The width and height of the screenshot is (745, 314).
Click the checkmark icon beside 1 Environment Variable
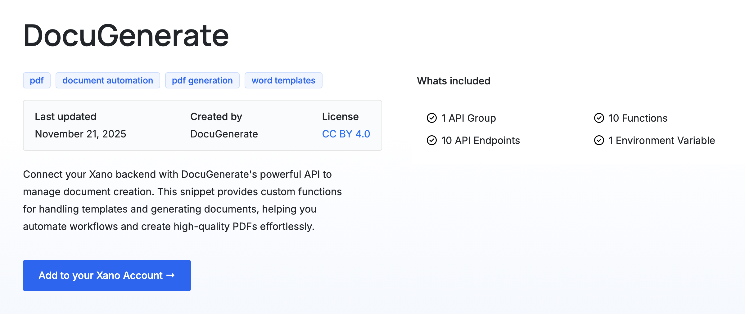coord(599,141)
